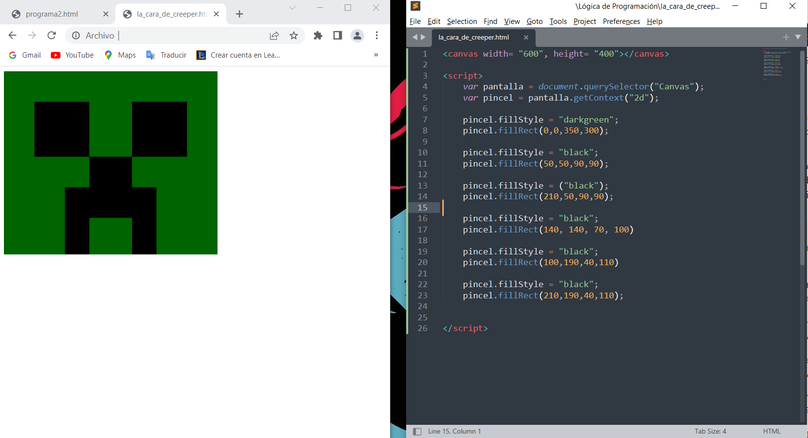Click fillRect(140, 140, 70, 100) on line 17
Viewport: 808px width, 438px height.
tap(566, 229)
